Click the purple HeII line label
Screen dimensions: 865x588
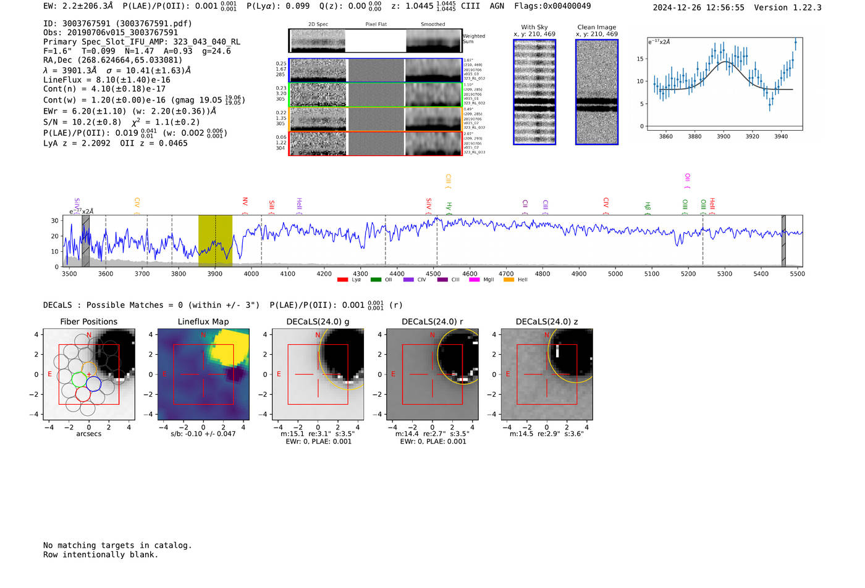[x=299, y=205]
